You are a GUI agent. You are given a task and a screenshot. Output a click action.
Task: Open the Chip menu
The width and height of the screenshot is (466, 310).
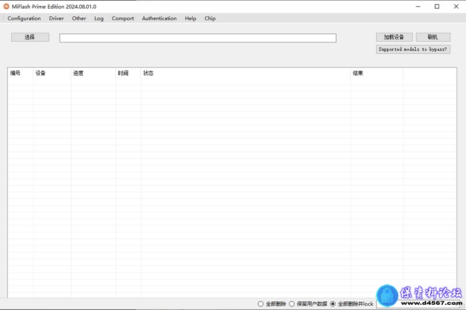click(210, 19)
